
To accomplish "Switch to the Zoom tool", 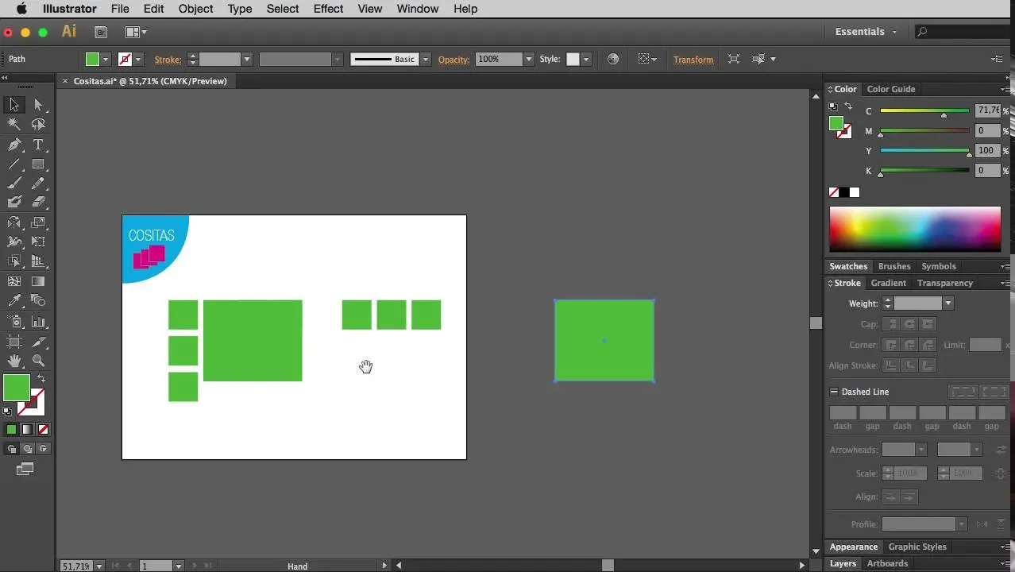I will (39, 361).
